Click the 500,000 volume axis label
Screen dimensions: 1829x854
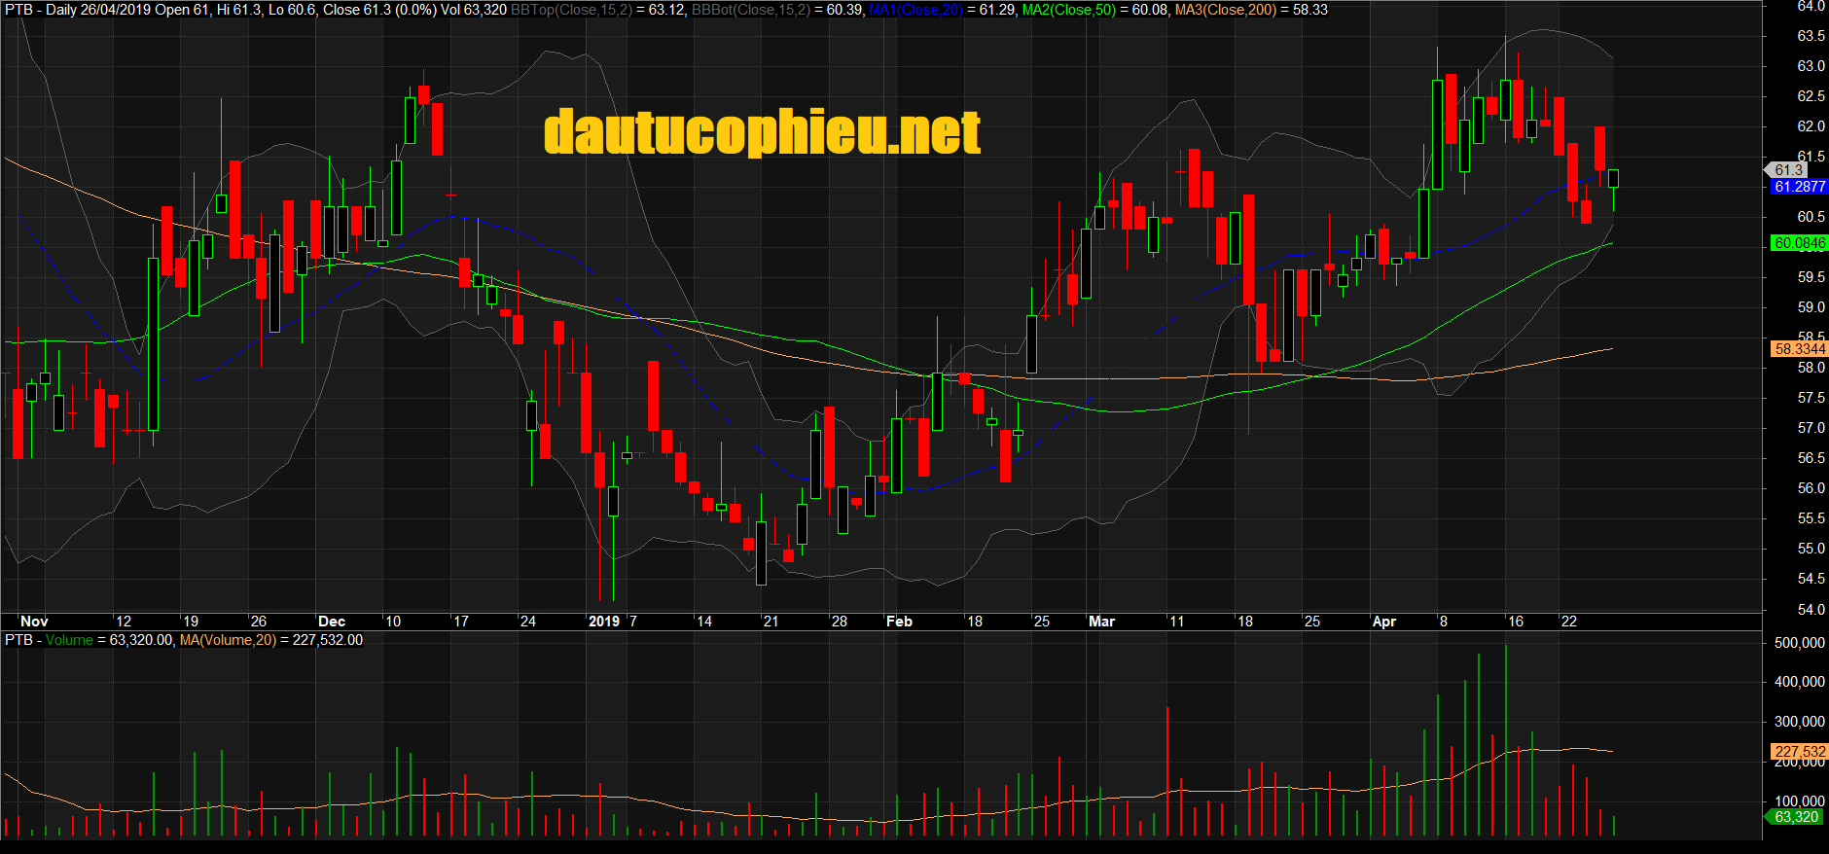[x=1799, y=643]
